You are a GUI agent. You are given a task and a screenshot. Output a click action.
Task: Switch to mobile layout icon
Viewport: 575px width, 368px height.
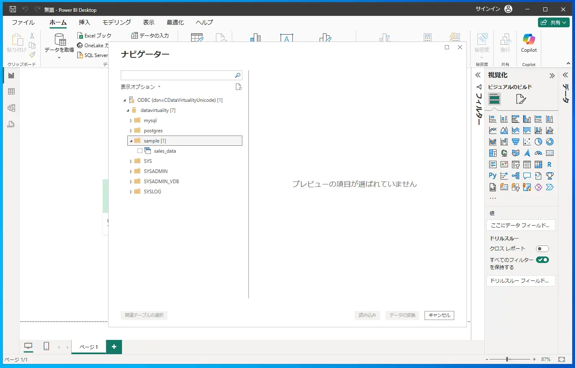tap(46, 346)
